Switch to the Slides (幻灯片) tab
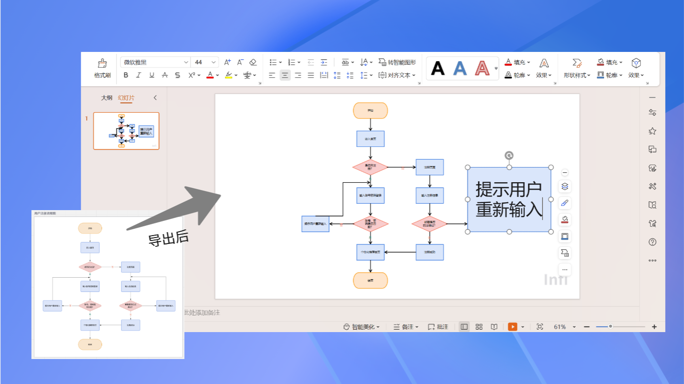Screen dimensions: 684x384 pos(126,97)
